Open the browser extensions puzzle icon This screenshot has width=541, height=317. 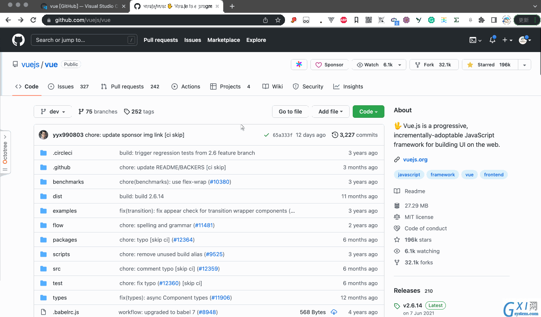(481, 20)
